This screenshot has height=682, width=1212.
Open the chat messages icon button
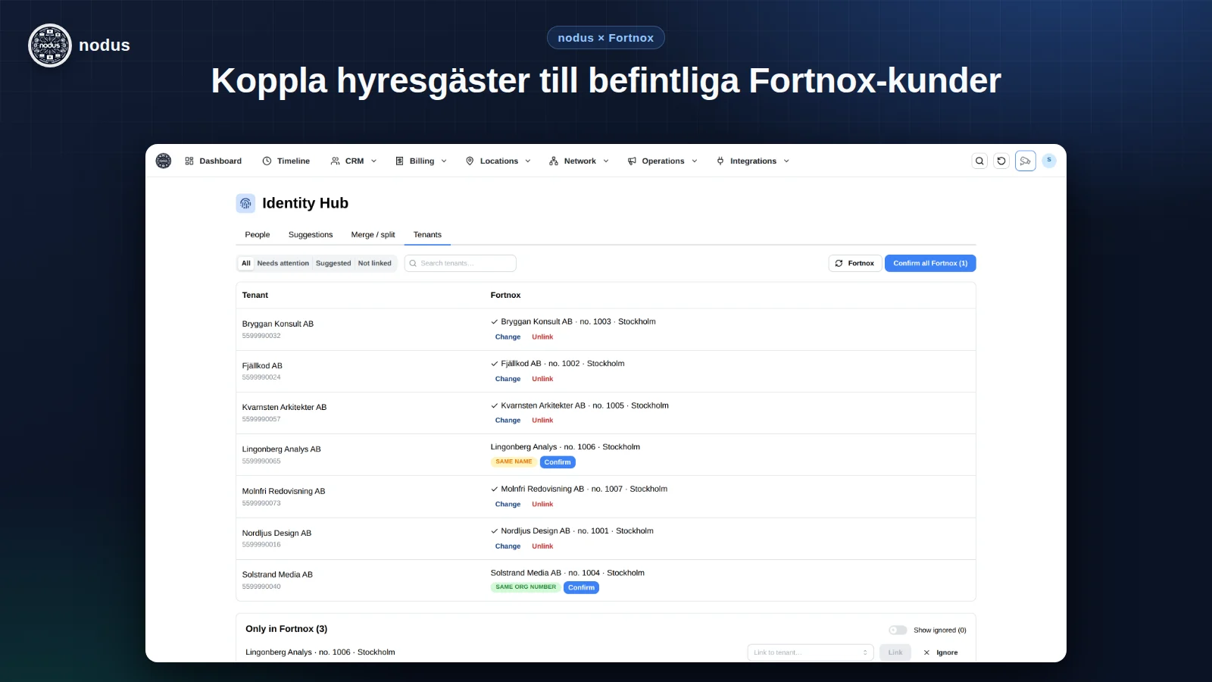pos(1026,161)
